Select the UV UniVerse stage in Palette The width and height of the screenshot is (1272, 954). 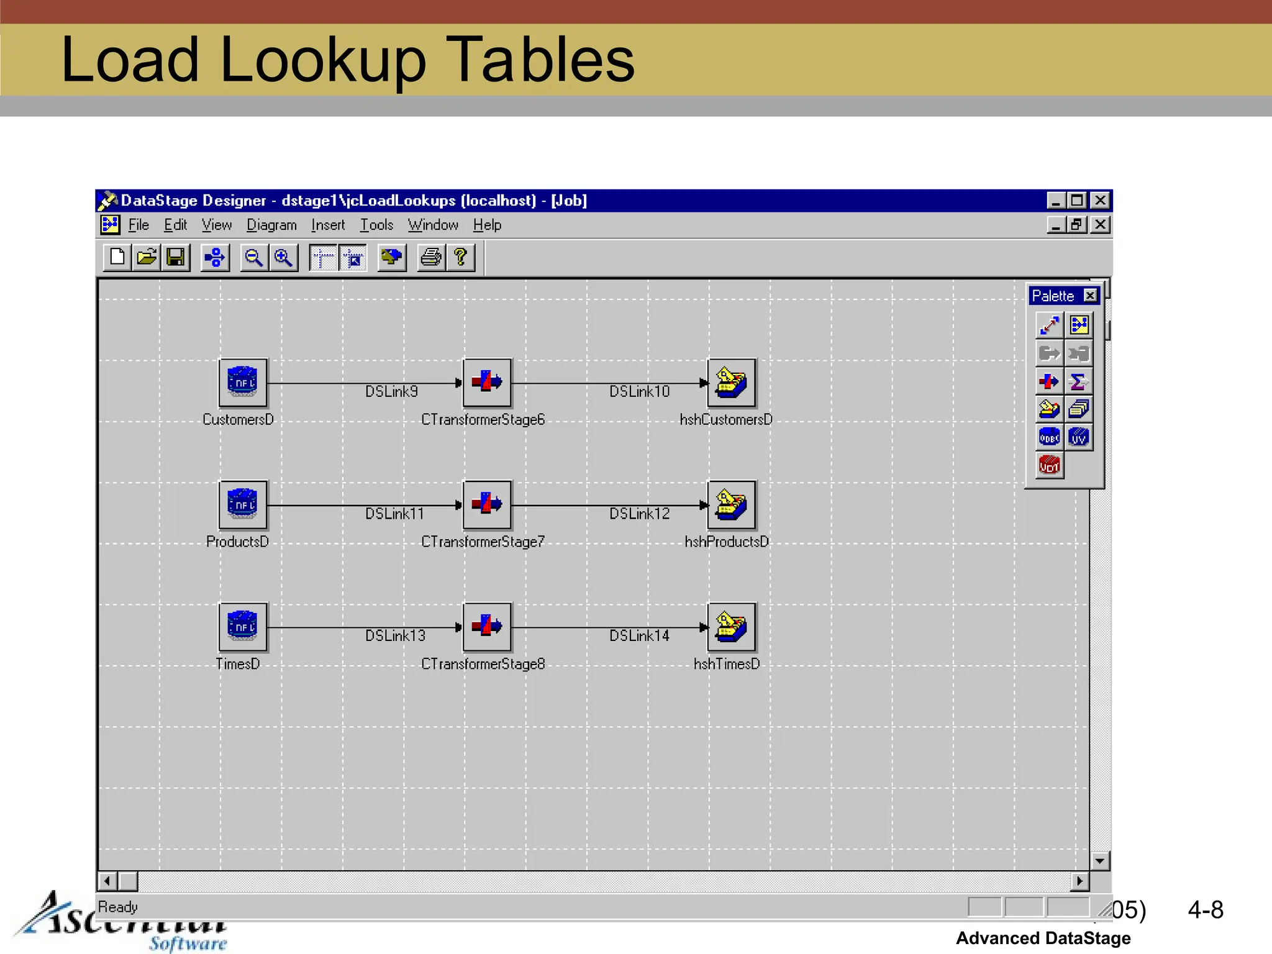coord(1079,437)
